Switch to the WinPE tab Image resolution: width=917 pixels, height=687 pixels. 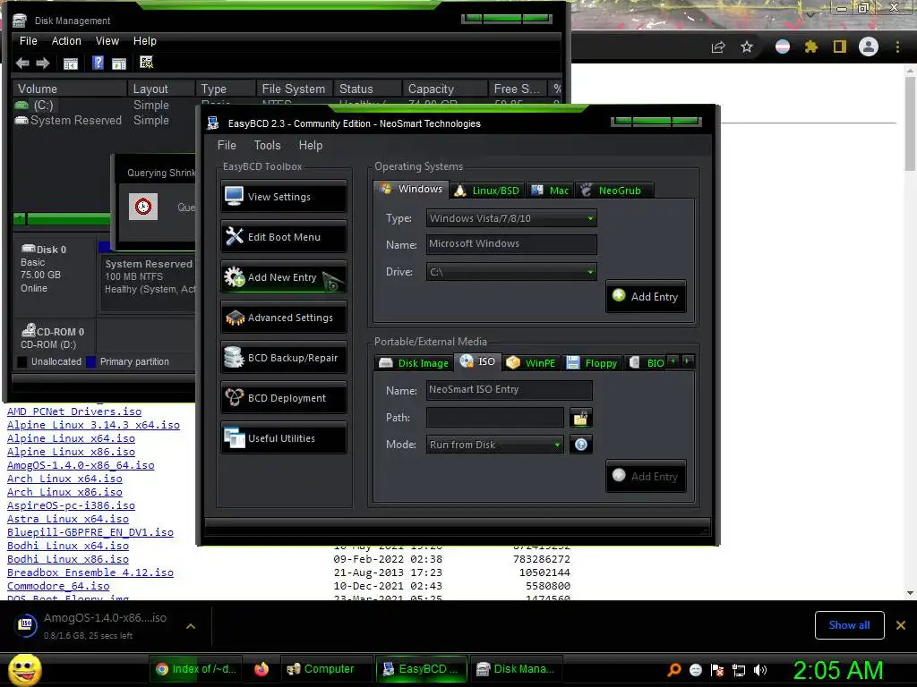[531, 363]
